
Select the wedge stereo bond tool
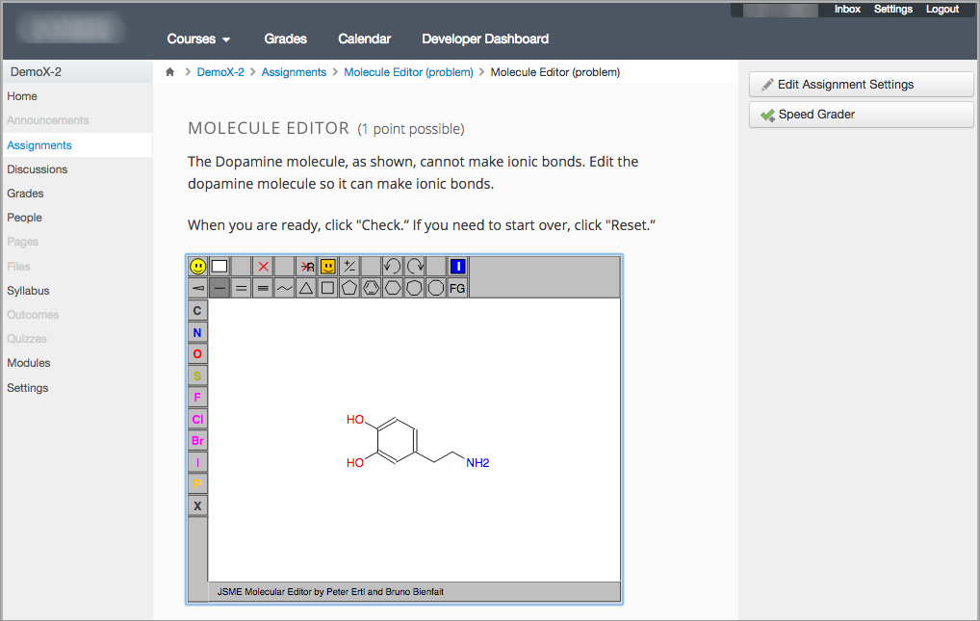pos(196,287)
